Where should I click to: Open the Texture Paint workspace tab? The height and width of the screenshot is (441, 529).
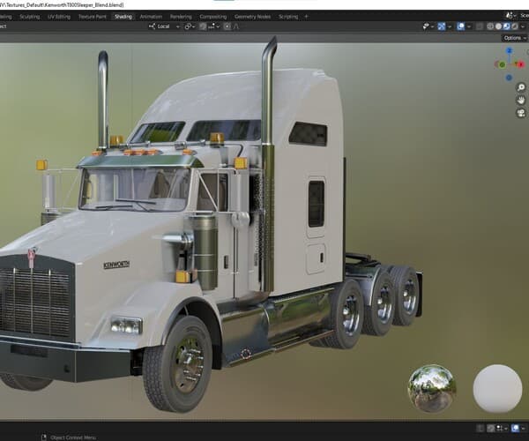tap(91, 16)
